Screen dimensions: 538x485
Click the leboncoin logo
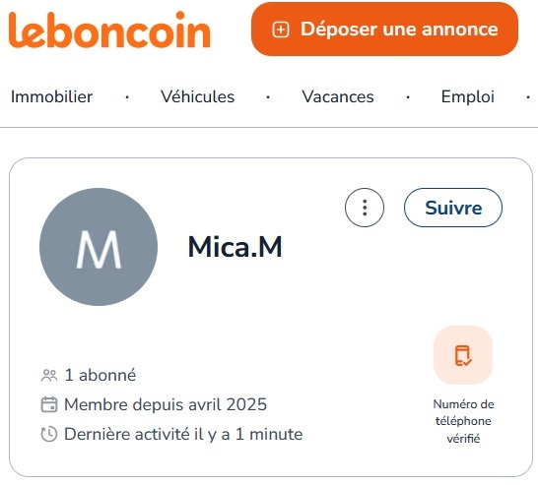pyautogui.click(x=109, y=30)
